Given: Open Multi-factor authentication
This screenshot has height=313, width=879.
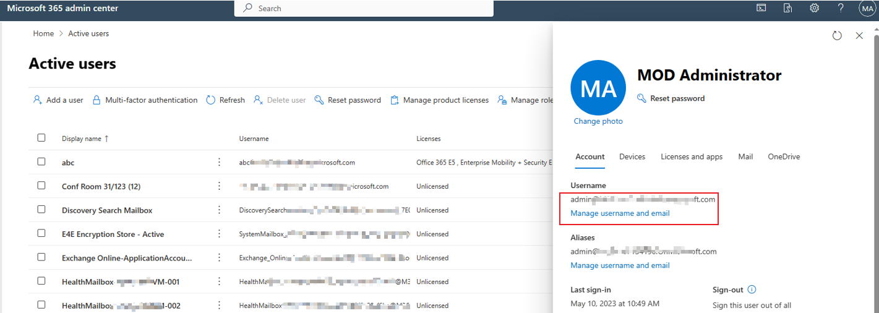Looking at the screenshot, I should click(145, 100).
